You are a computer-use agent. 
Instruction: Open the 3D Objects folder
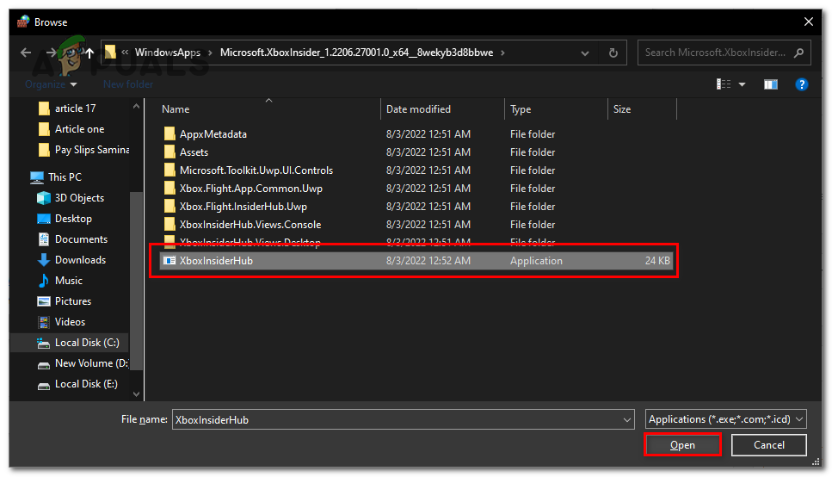[79, 198]
